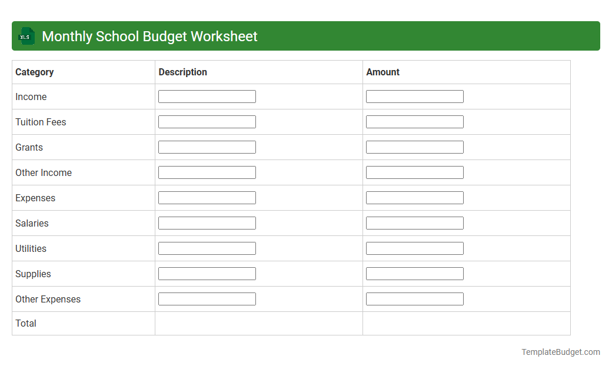
Task: Click the Tuition Fees amount field
Action: (414, 121)
